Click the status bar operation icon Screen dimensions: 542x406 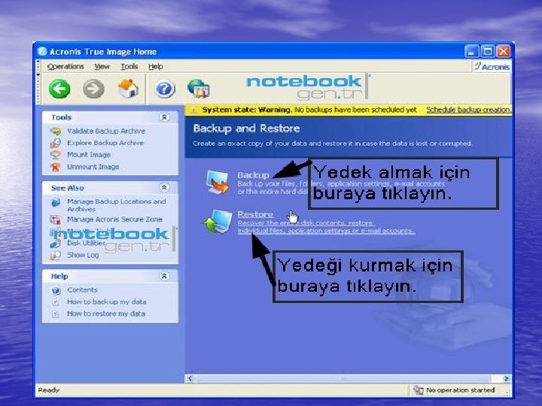(x=419, y=389)
